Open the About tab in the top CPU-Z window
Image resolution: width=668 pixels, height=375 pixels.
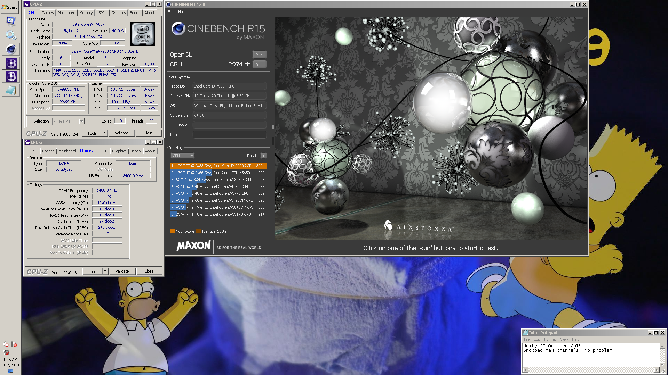(x=150, y=13)
